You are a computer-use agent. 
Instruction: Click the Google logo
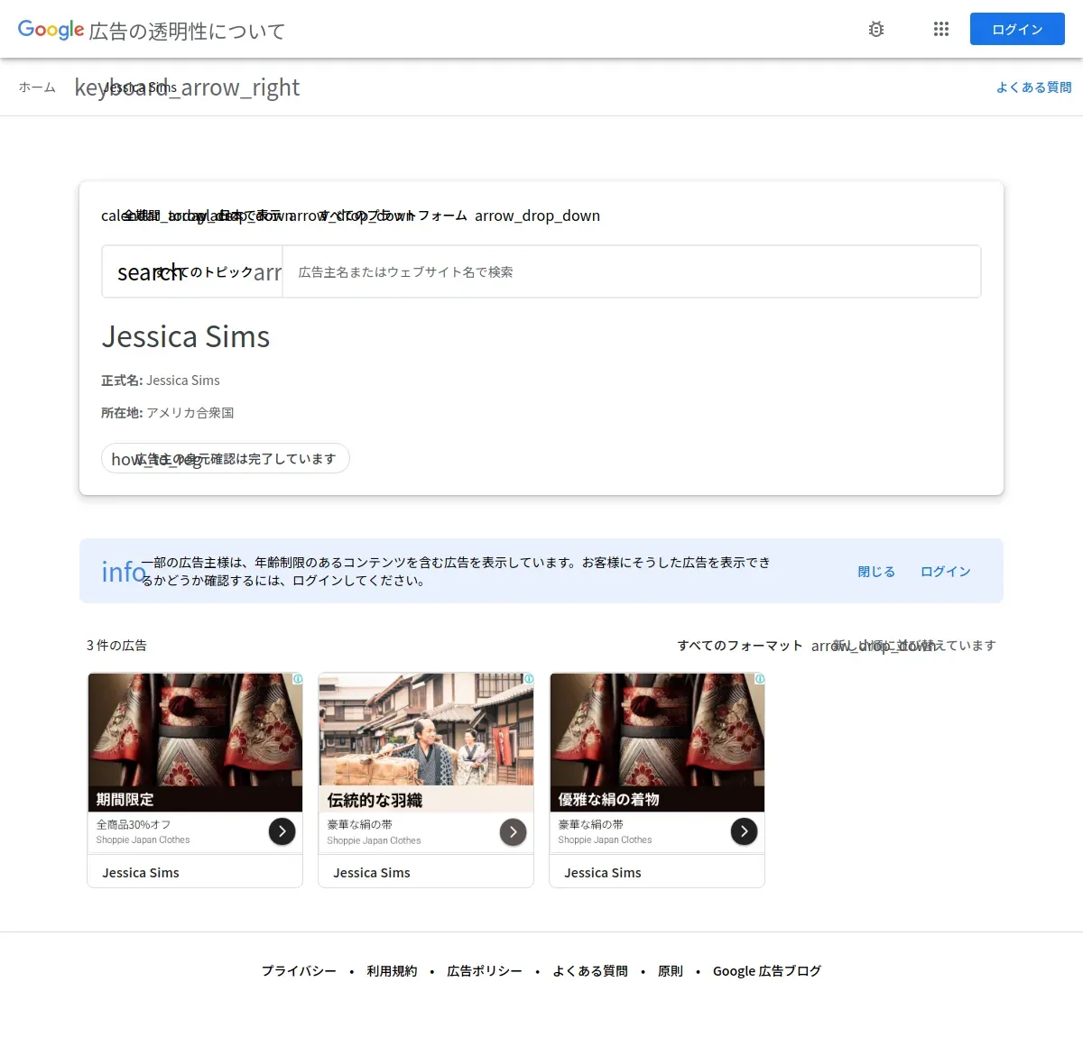[x=51, y=30]
